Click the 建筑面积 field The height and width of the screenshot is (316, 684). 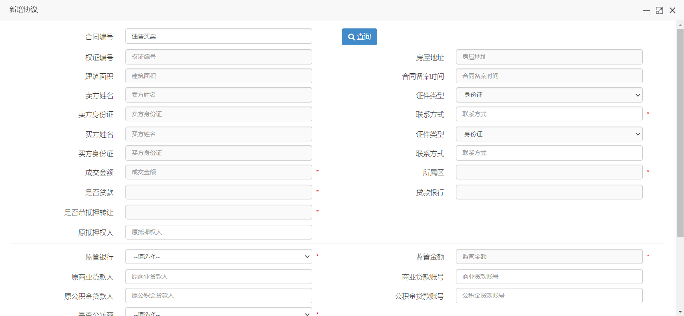[219, 76]
